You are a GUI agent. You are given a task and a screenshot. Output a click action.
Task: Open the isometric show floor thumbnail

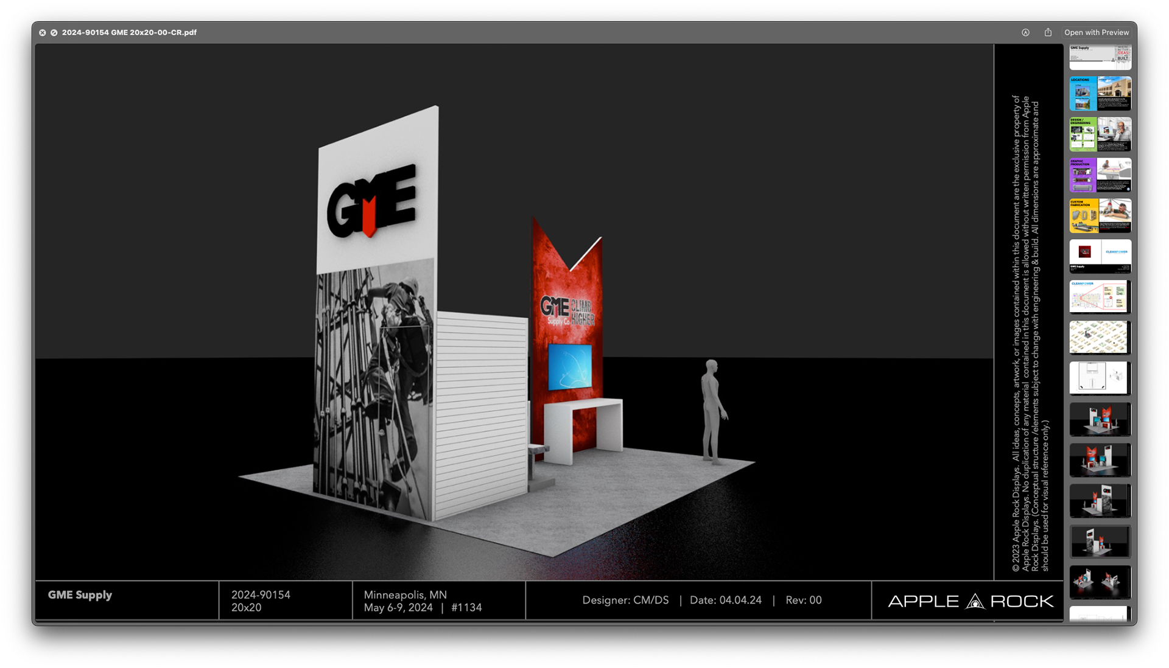tap(1100, 337)
